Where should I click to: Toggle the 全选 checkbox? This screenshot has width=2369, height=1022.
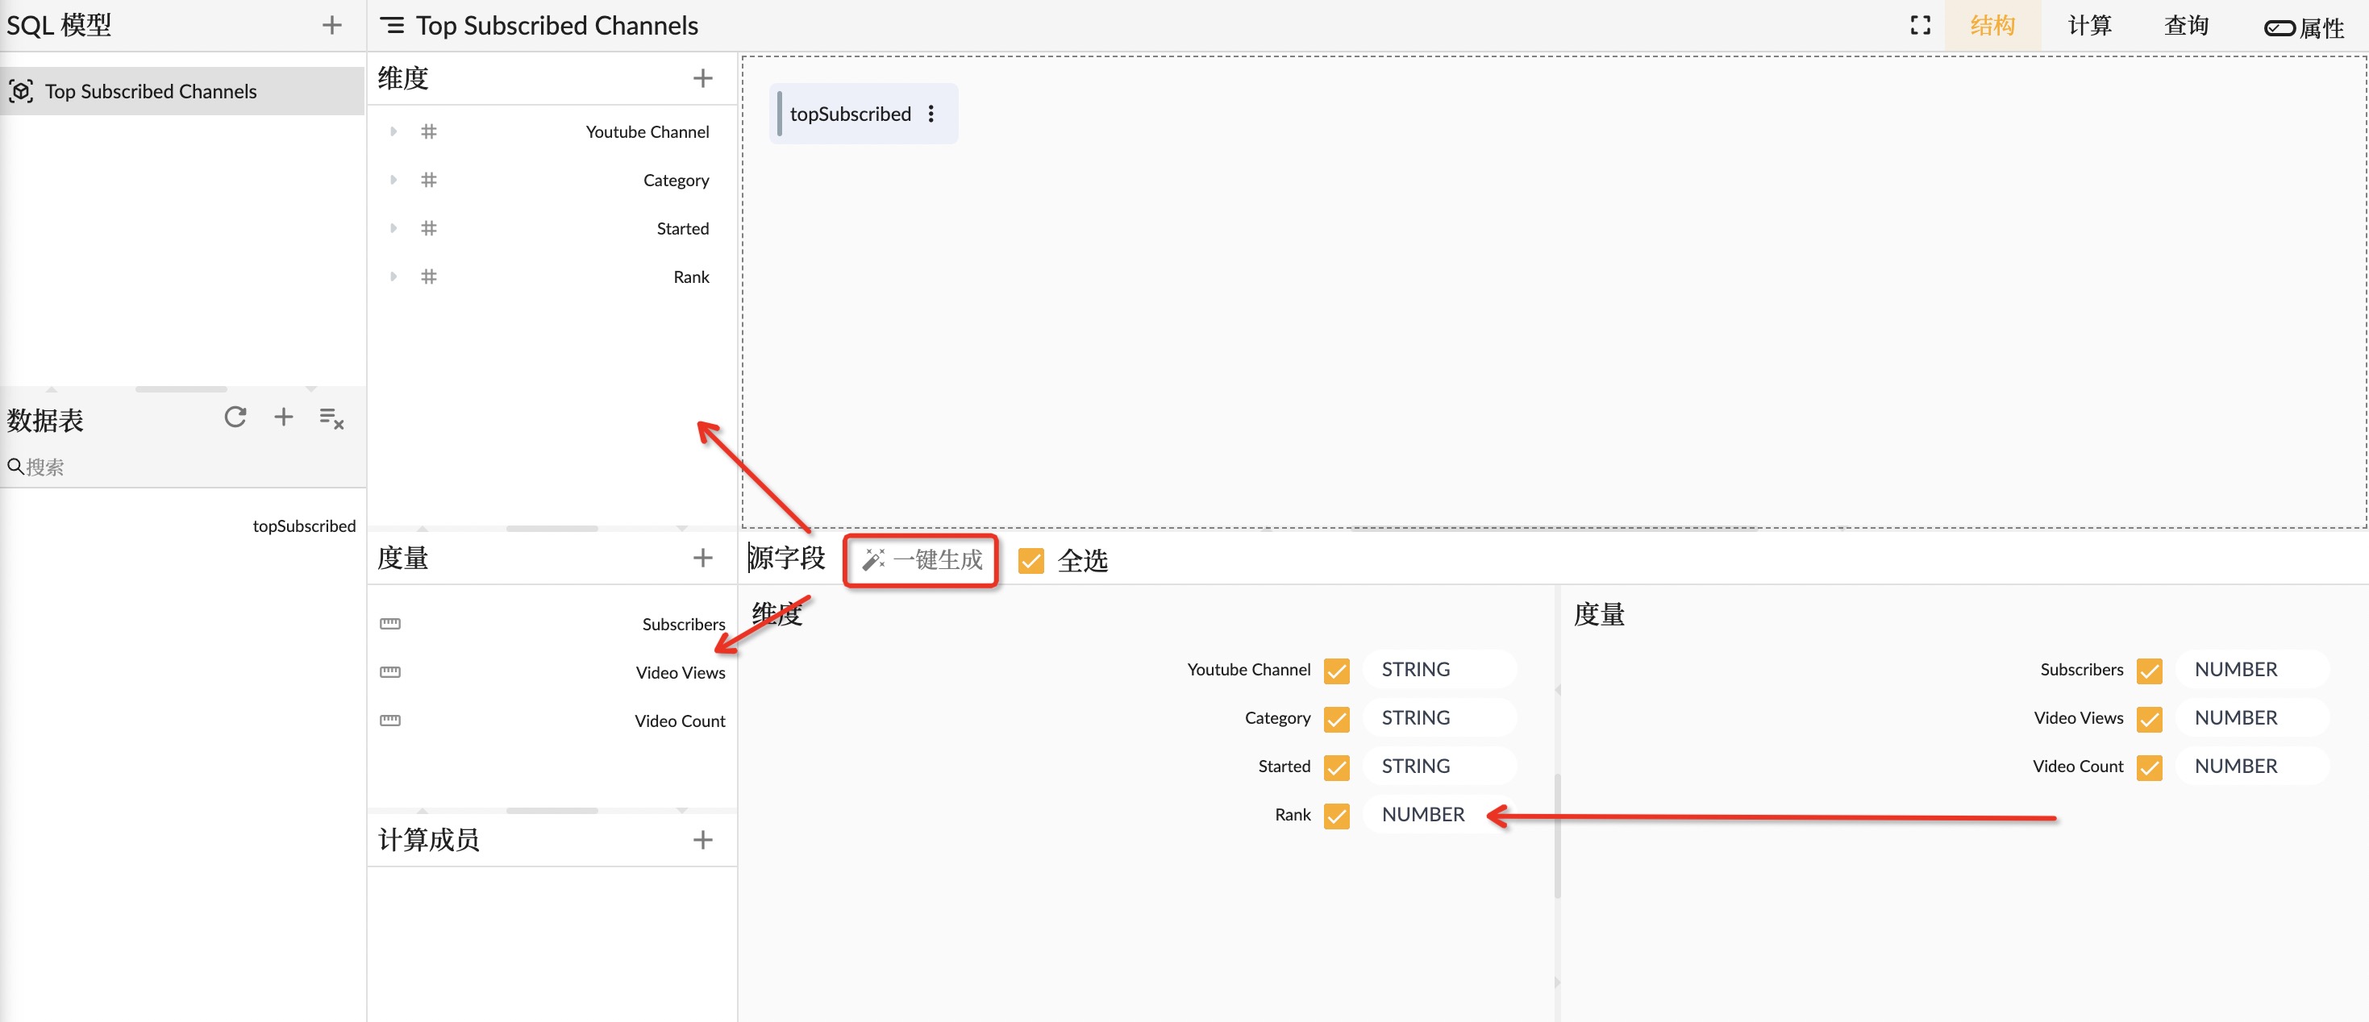point(1031,561)
